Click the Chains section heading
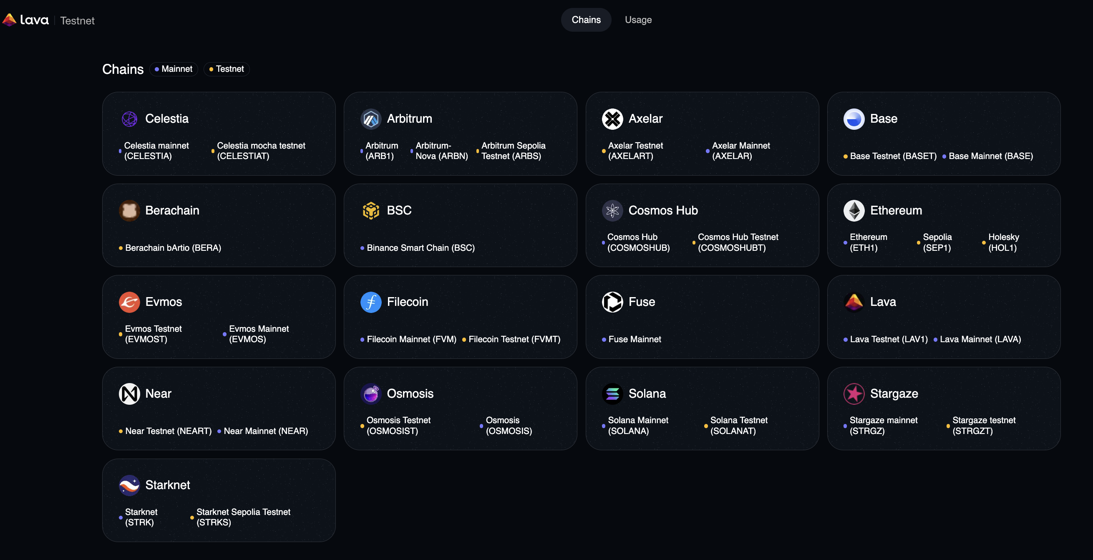 click(x=123, y=69)
